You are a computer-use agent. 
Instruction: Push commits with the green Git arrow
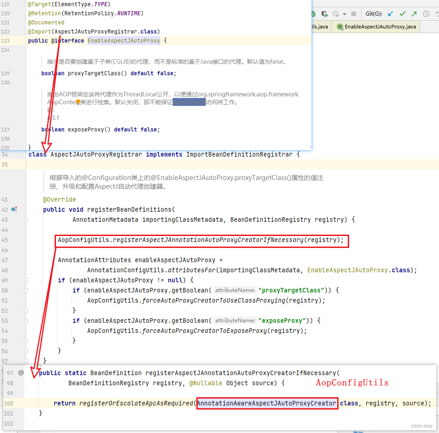tap(414, 14)
